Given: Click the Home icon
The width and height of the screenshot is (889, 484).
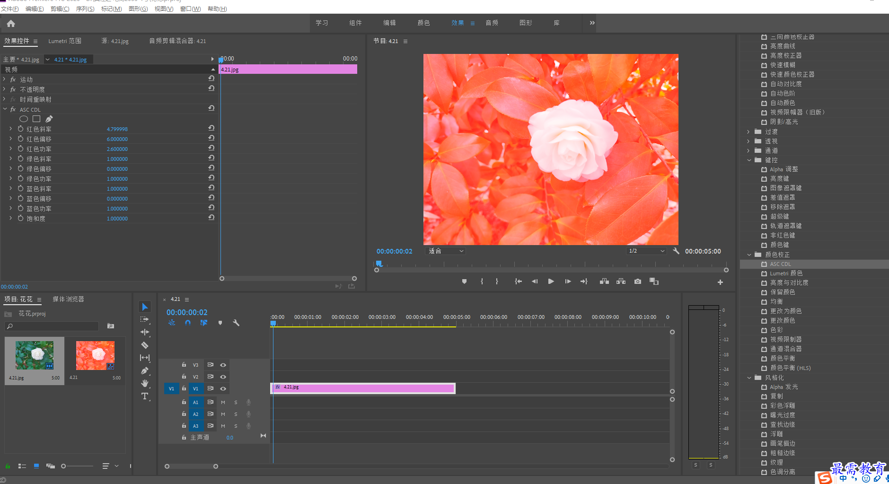Looking at the screenshot, I should 11,23.
